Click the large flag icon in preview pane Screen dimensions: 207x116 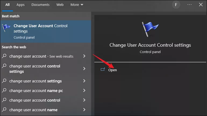click(150, 29)
